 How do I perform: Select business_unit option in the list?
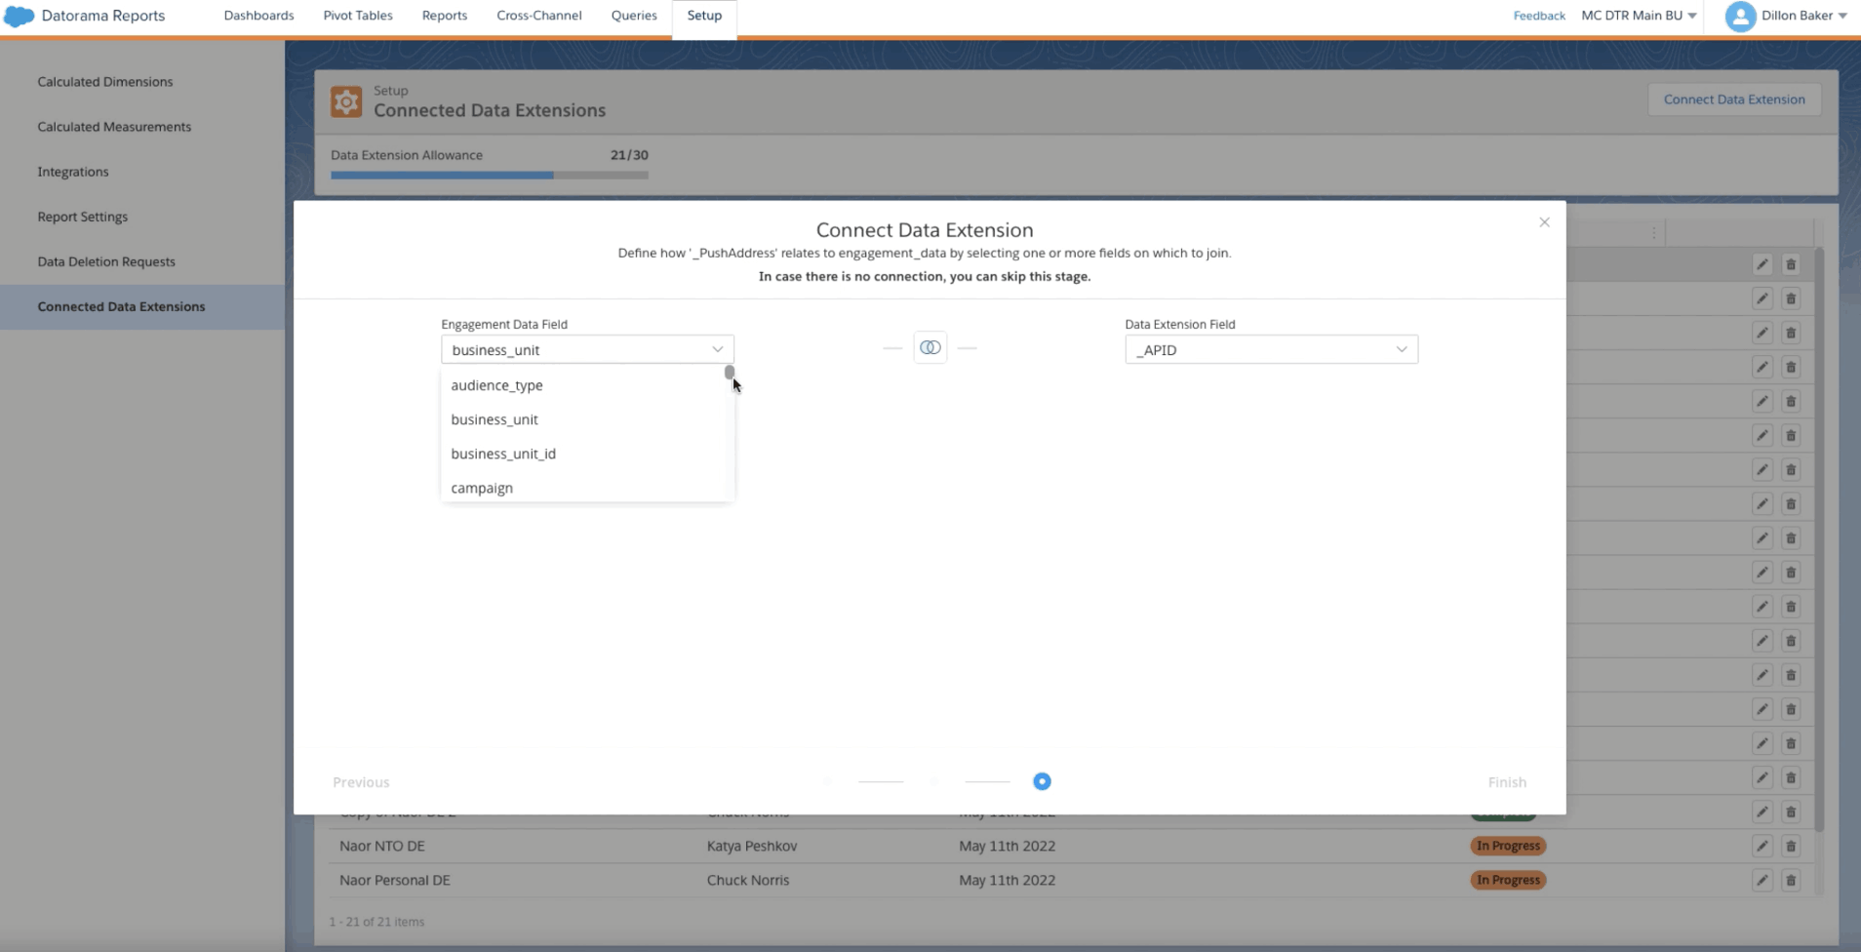pos(587,419)
